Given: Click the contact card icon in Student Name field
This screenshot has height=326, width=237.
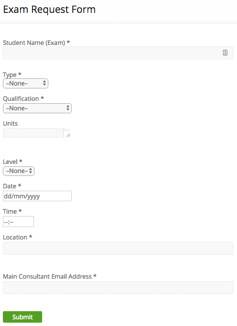Looking at the screenshot, I should 225,53.
